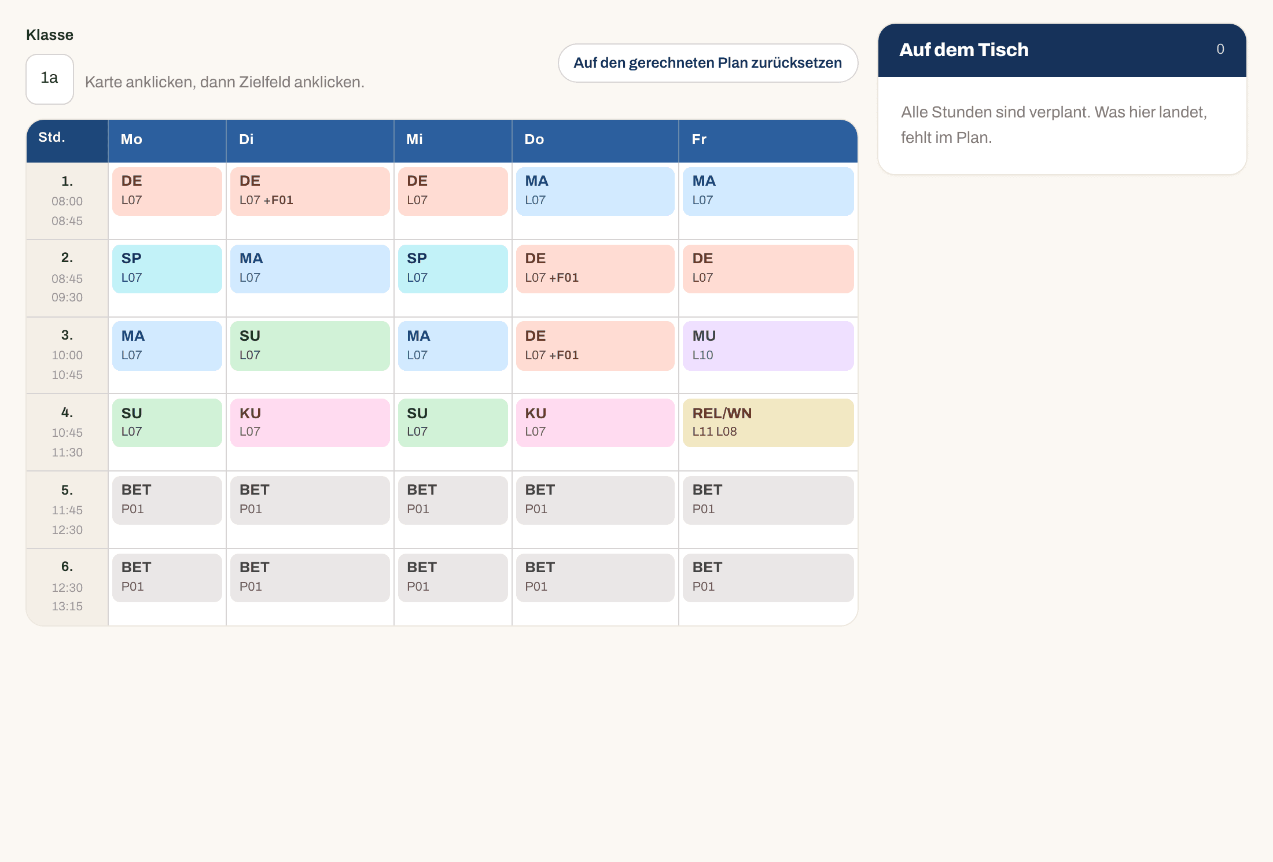The image size is (1273, 862).
Task: Select the Monday period 1 DE card
Action: click(x=167, y=191)
